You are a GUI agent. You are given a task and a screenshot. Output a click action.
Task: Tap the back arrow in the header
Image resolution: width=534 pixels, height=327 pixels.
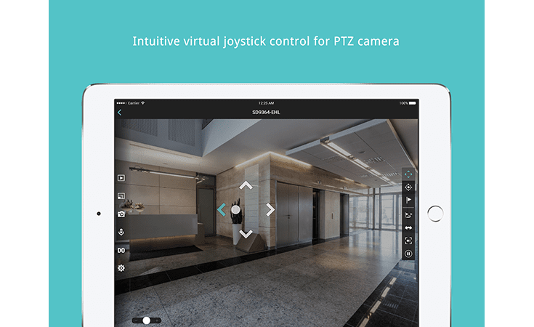click(120, 113)
